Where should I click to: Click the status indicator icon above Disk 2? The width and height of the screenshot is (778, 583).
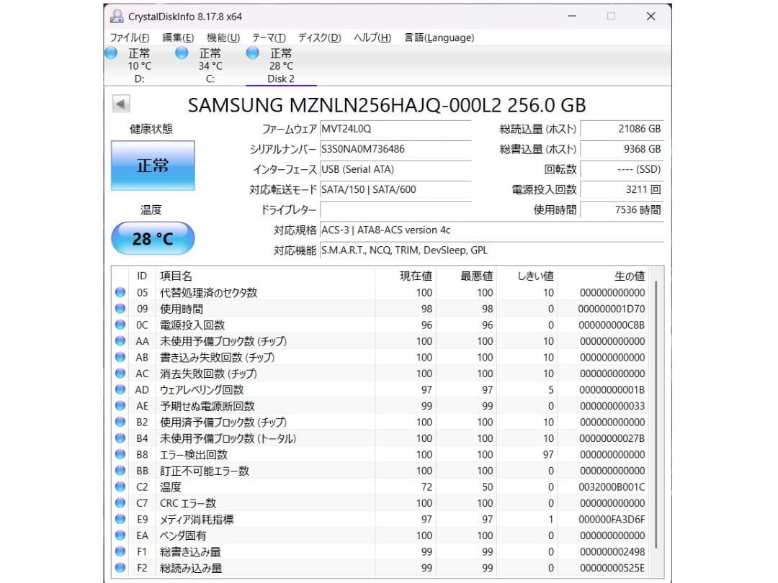click(x=252, y=53)
